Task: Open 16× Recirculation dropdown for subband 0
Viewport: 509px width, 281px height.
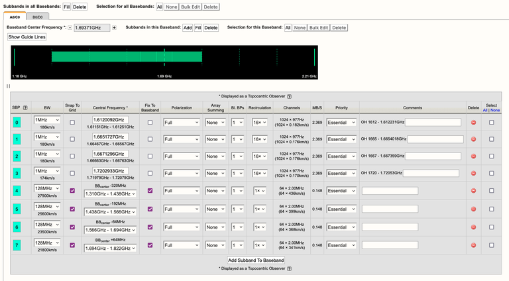Action: (260, 123)
